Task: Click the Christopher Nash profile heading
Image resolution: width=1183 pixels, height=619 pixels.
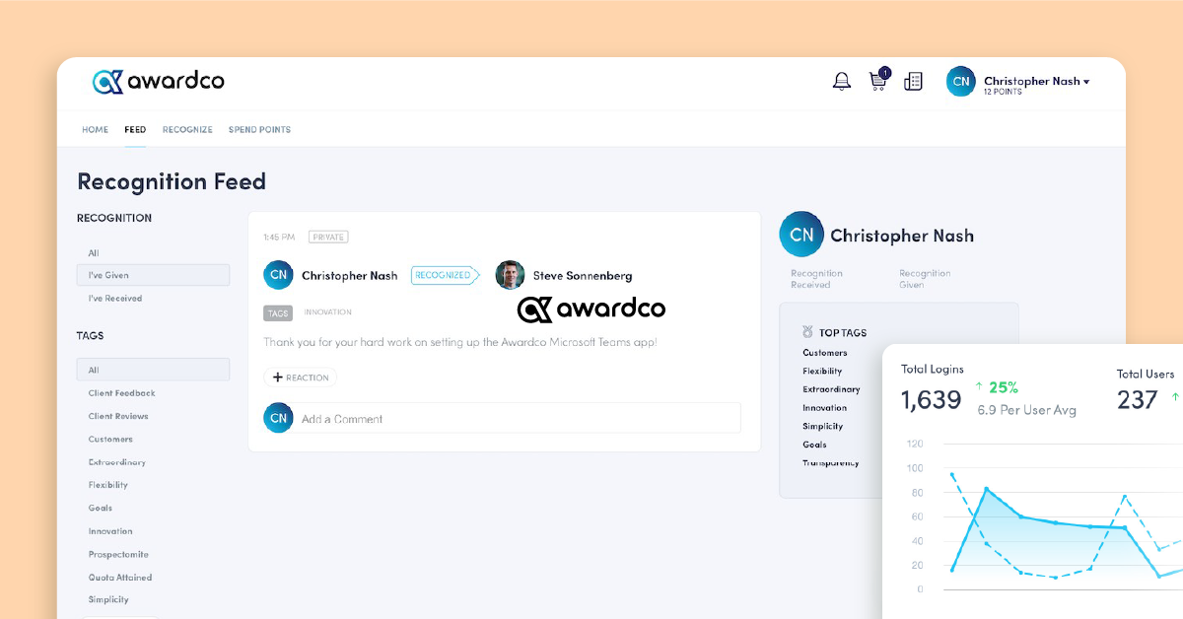Action: click(902, 236)
